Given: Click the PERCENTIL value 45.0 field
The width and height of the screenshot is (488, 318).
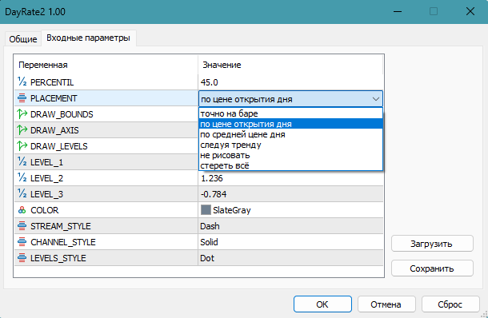Looking at the screenshot, I should pos(290,82).
